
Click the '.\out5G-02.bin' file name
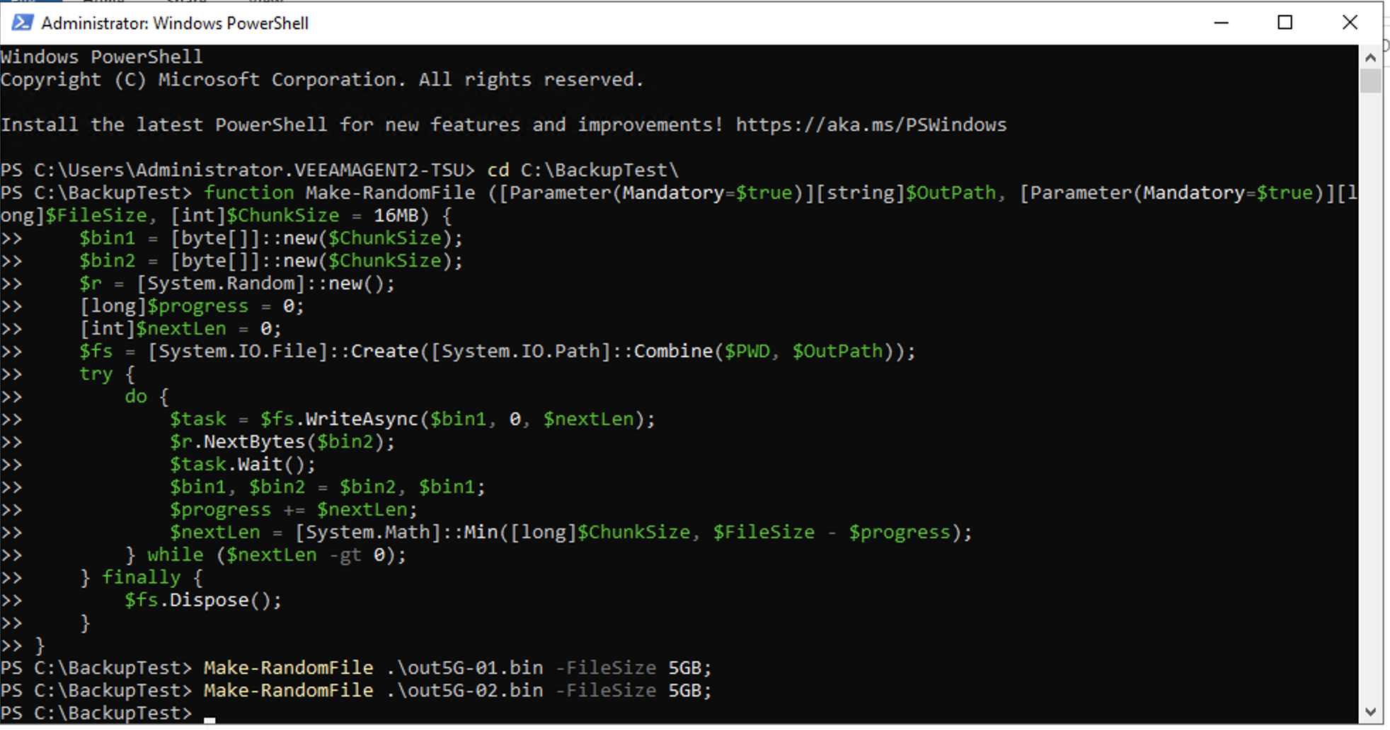(464, 690)
